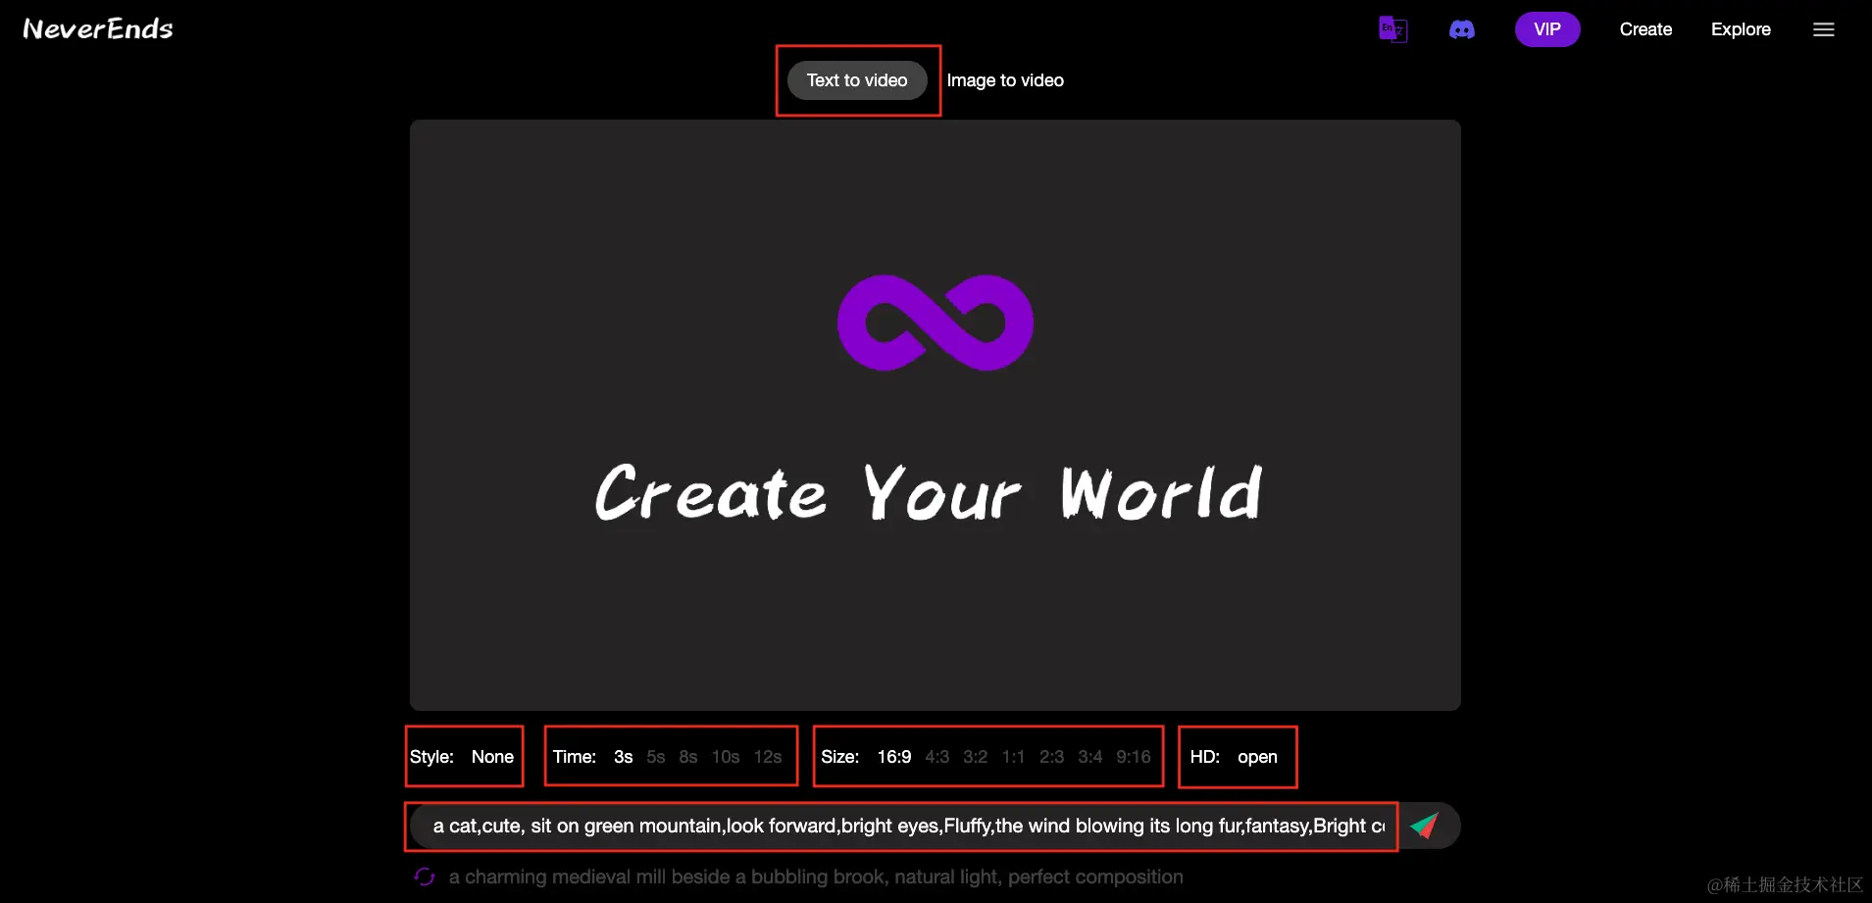Choose 1:1 aspect ratio
The image size is (1872, 903).
click(x=1013, y=757)
